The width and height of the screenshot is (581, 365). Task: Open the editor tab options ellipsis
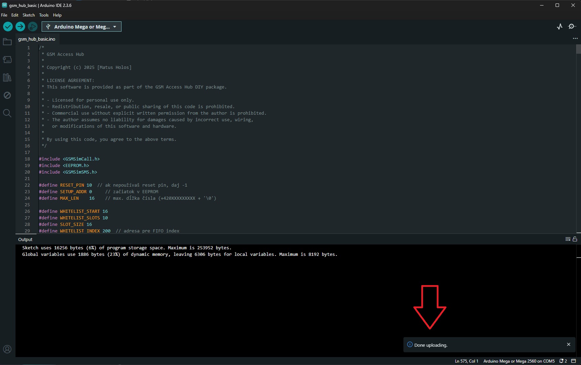click(575, 39)
